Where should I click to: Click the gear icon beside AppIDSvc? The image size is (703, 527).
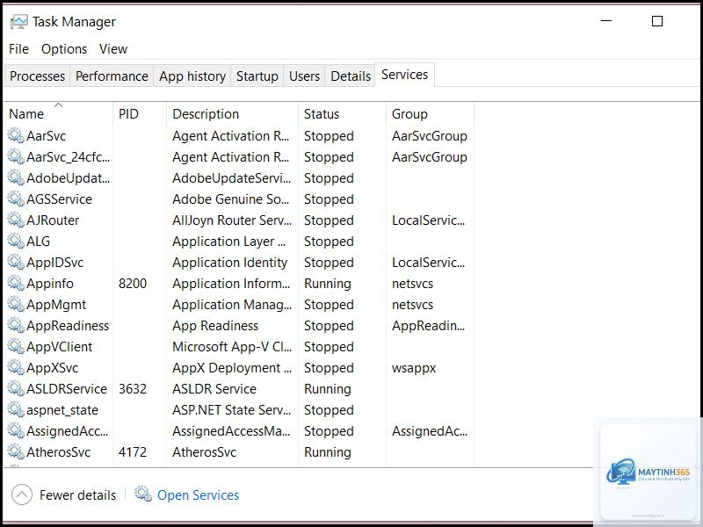click(x=16, y=262)
